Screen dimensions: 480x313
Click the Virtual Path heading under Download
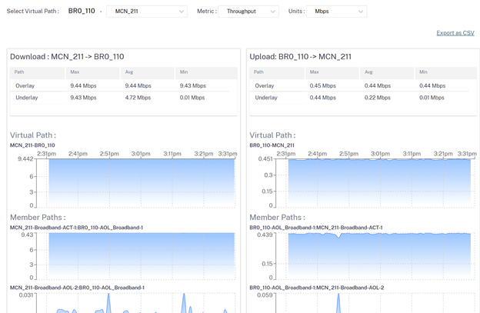(x=33, y=135)
